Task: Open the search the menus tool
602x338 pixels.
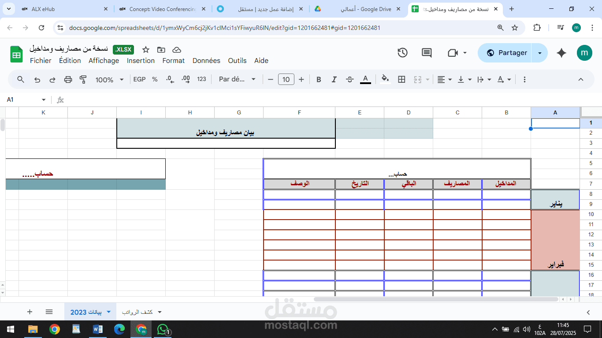Action: tap(21, 80)
